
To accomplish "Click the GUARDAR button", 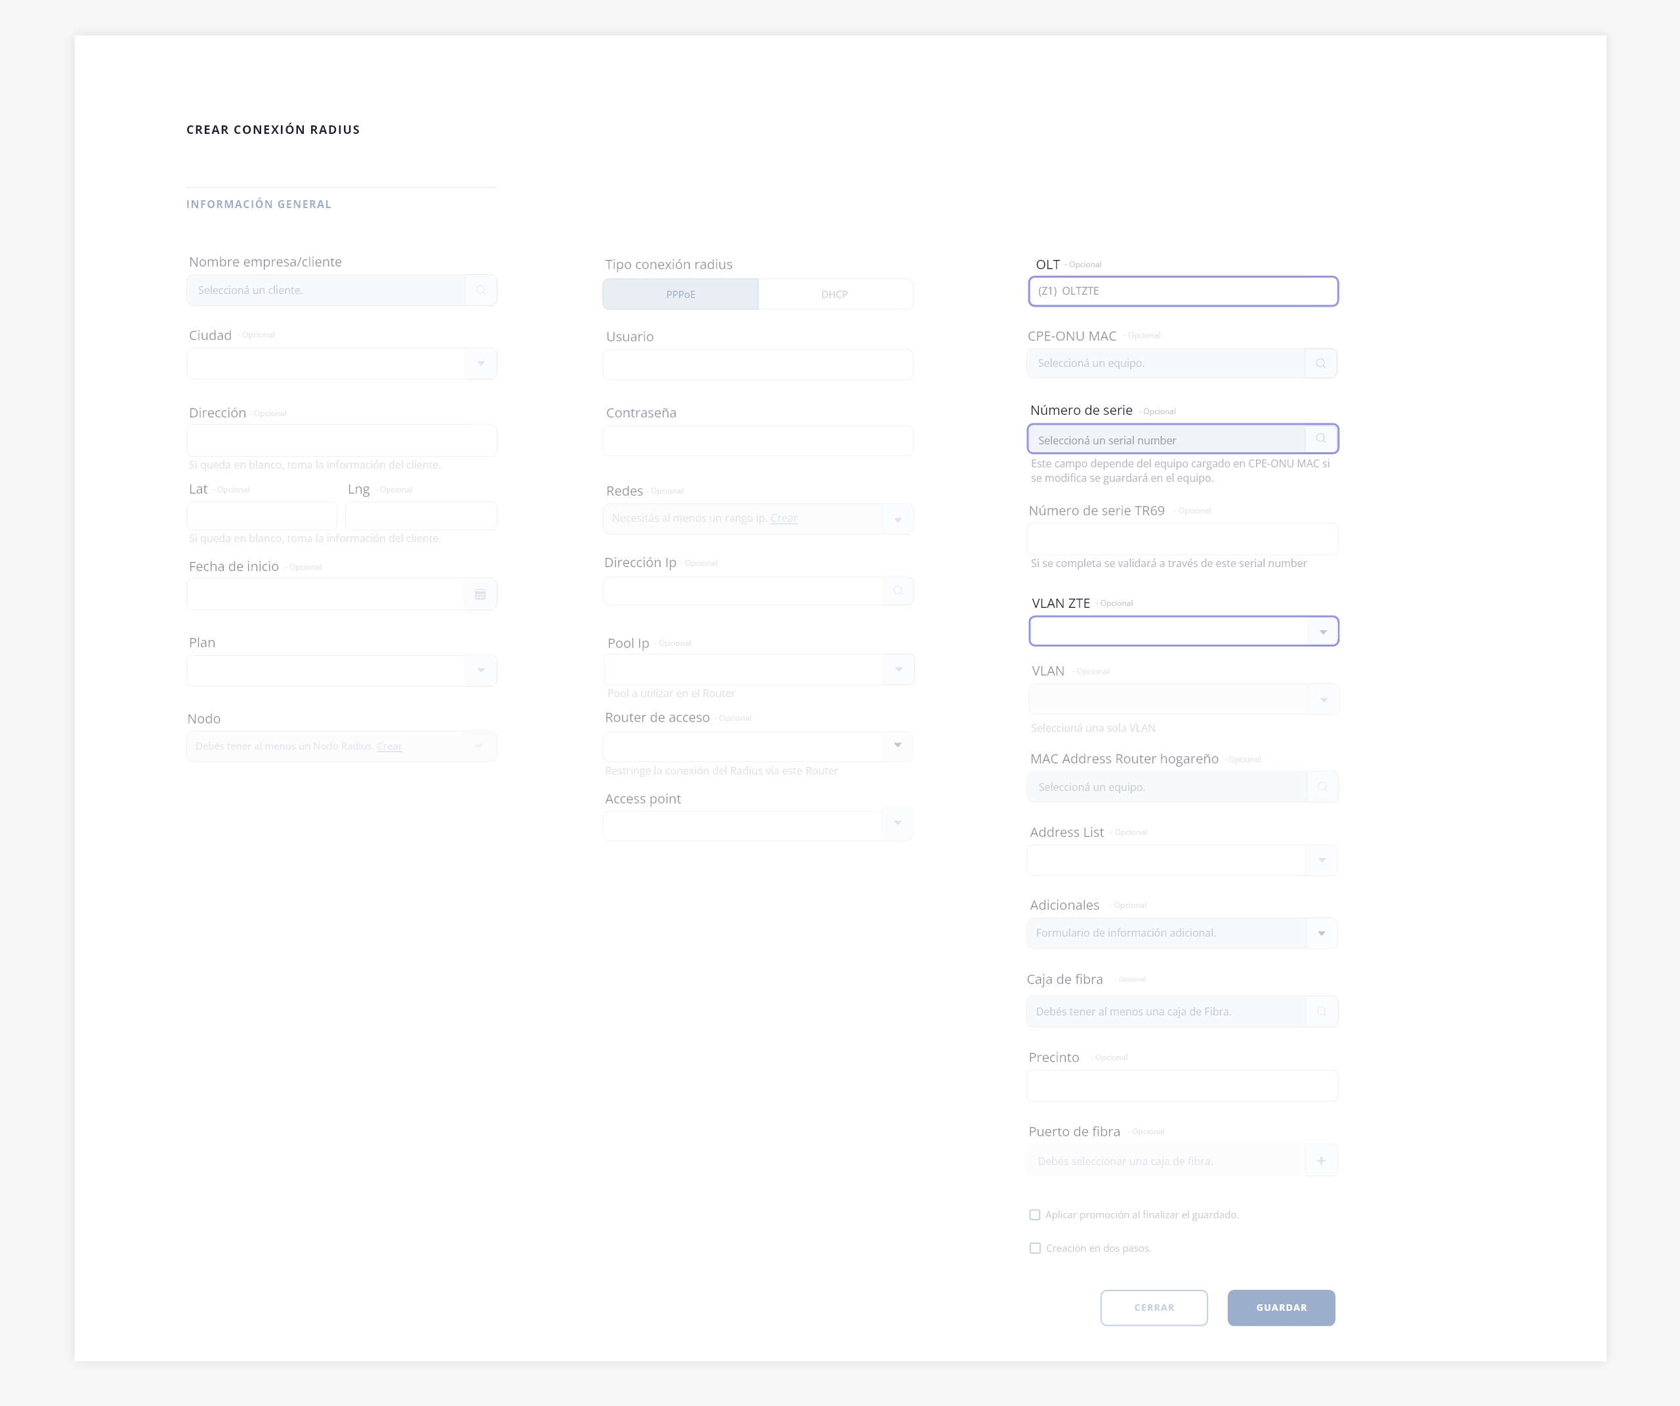I will click(1281, 1308).
